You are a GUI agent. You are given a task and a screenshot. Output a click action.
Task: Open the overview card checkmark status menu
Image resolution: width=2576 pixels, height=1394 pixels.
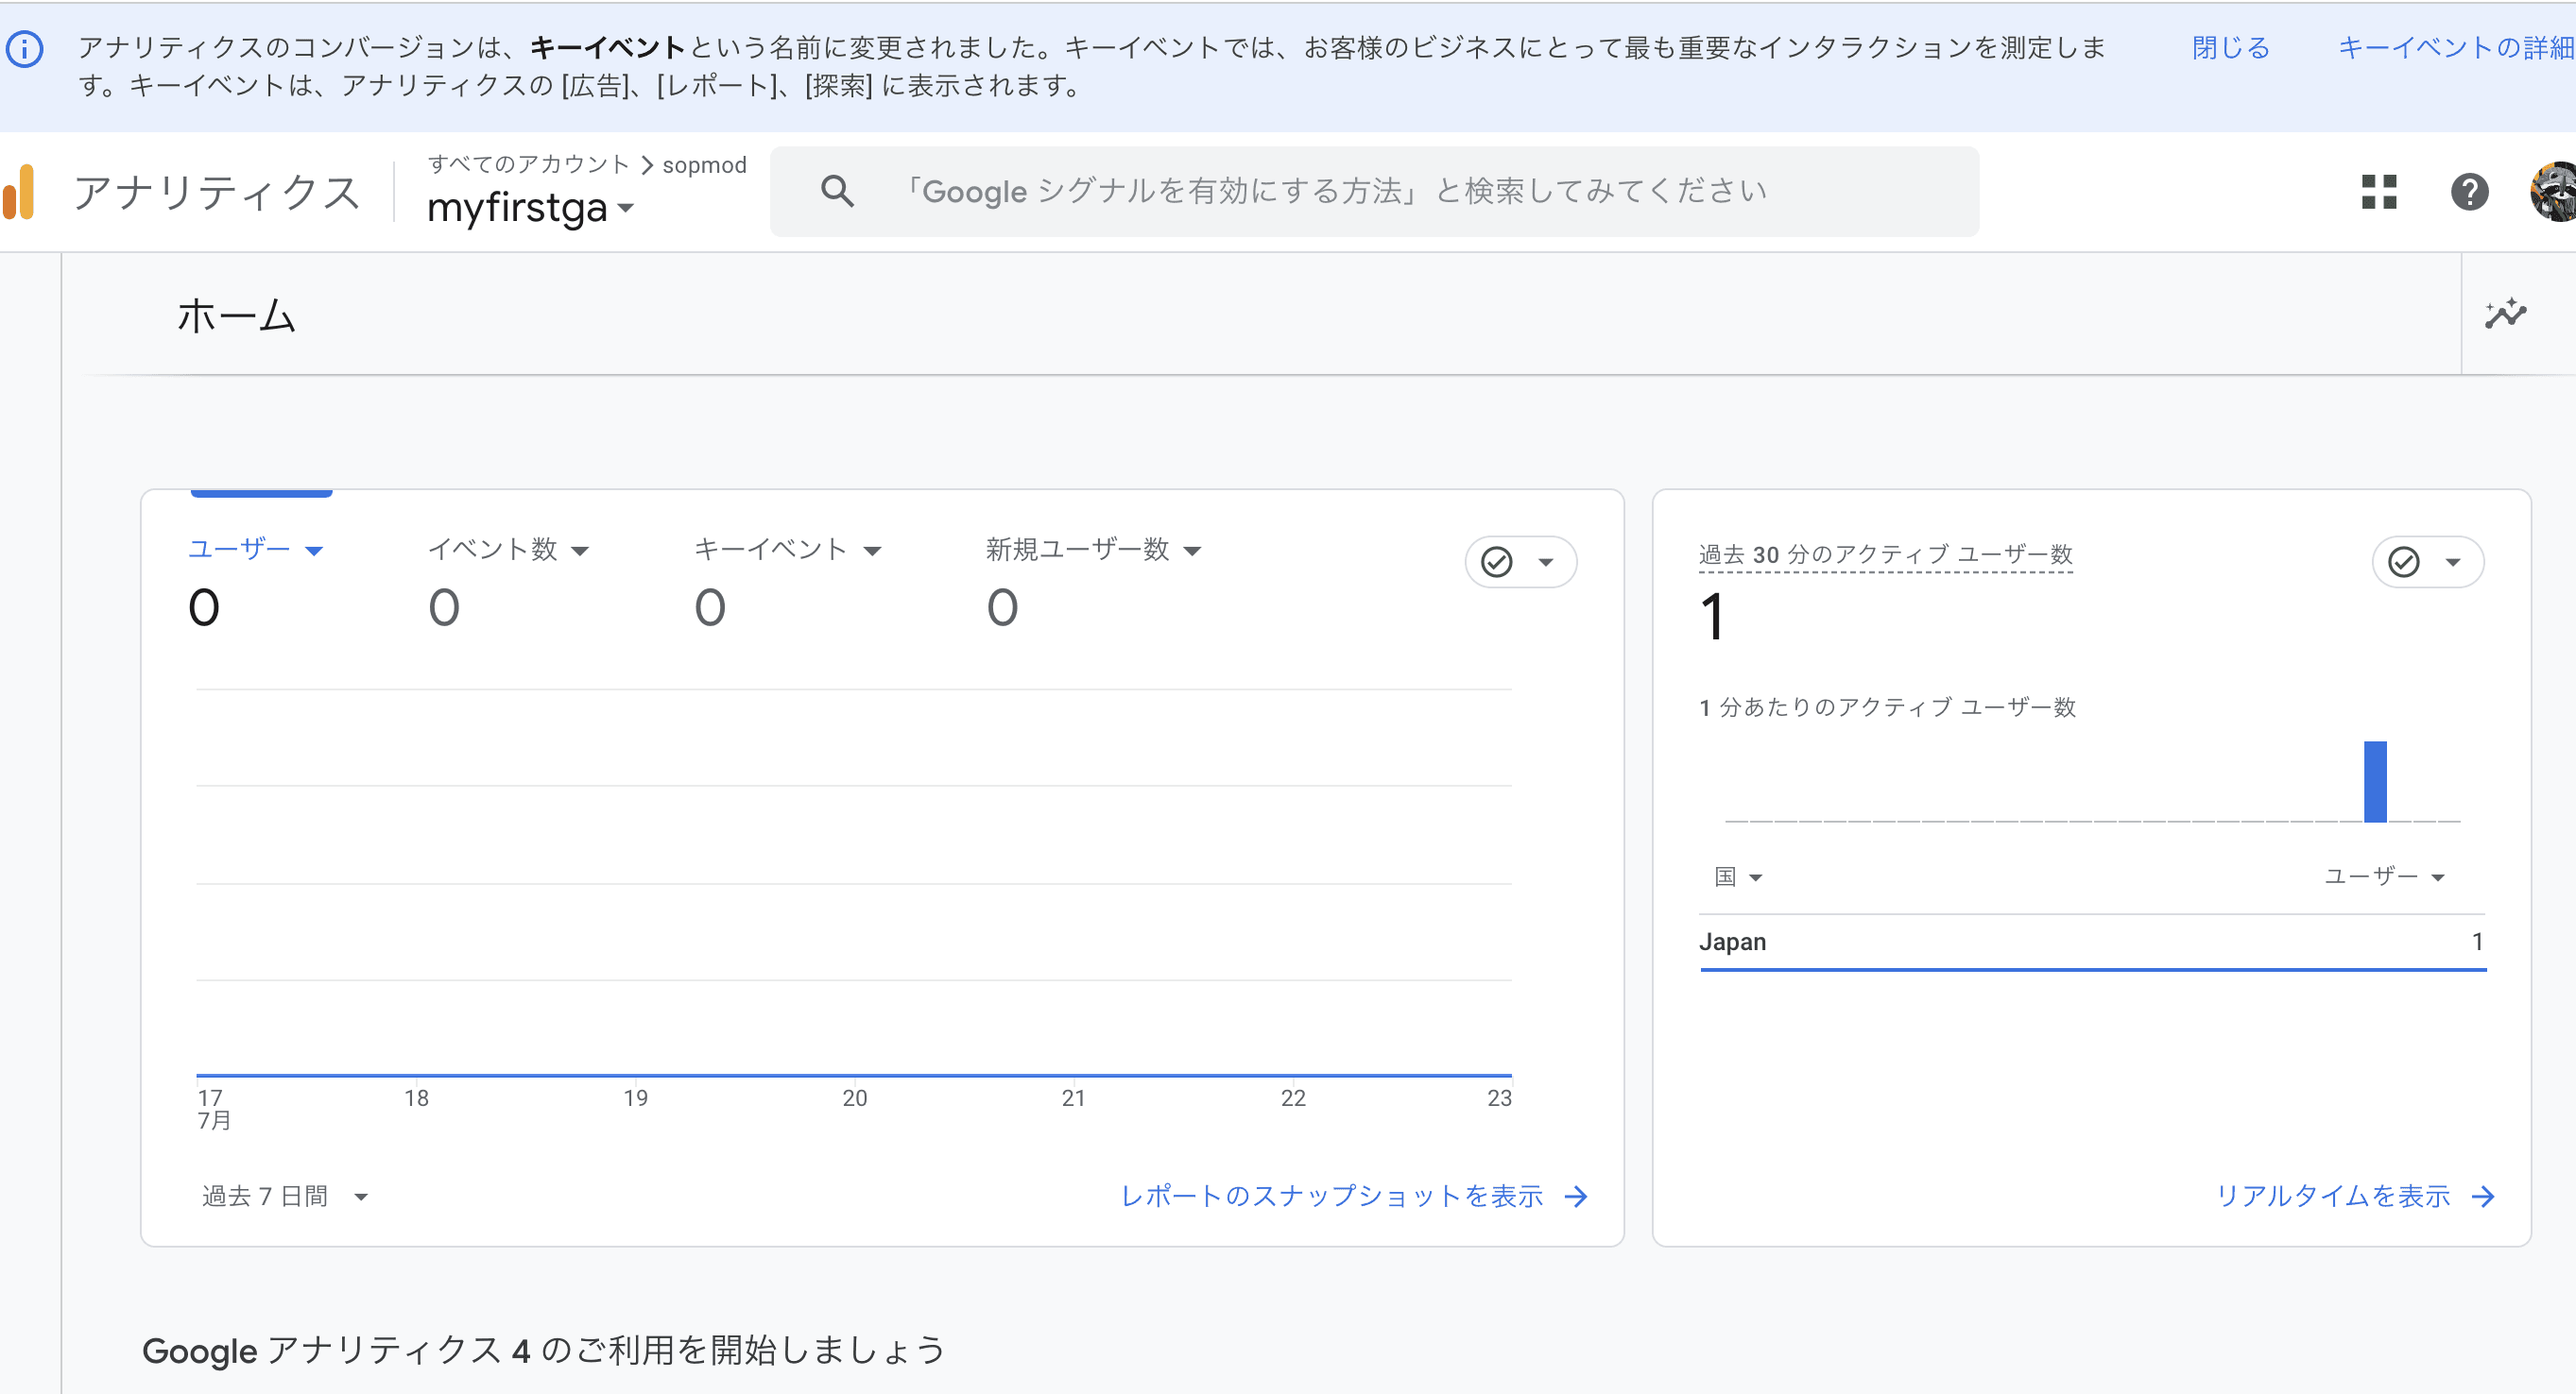(x=1520, y=563)
